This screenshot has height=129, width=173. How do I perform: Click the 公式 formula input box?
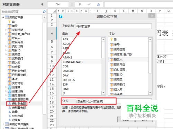(114, 101)
